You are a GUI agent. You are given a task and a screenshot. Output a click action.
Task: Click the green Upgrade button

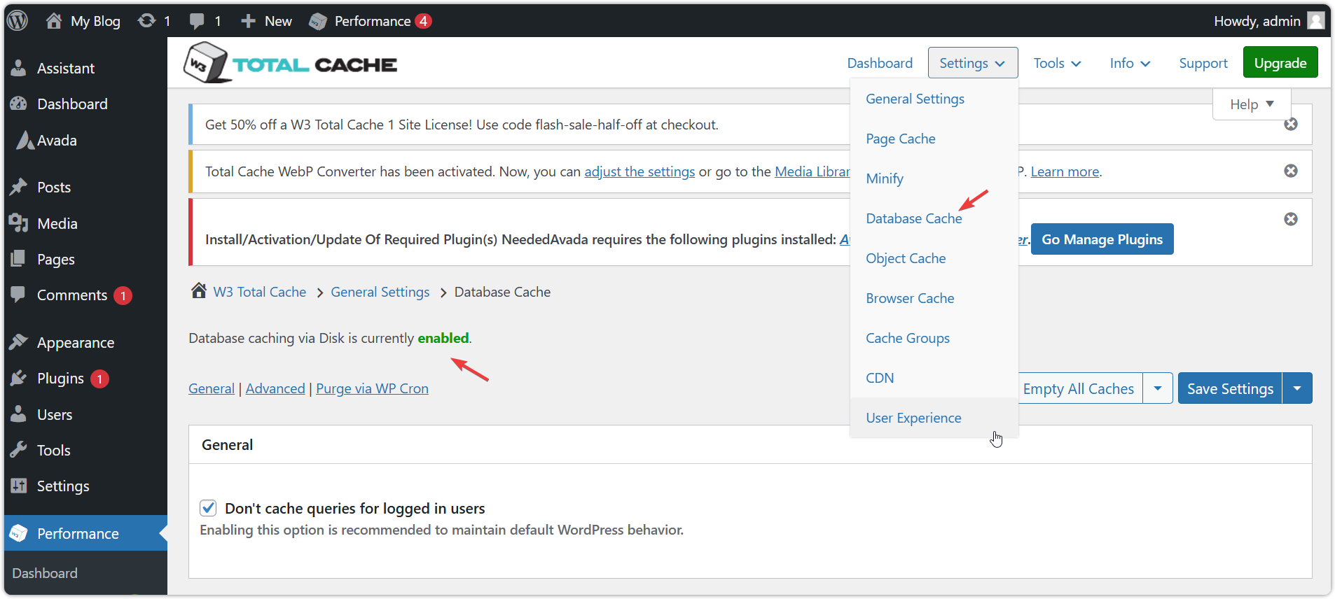(1280, 62)
